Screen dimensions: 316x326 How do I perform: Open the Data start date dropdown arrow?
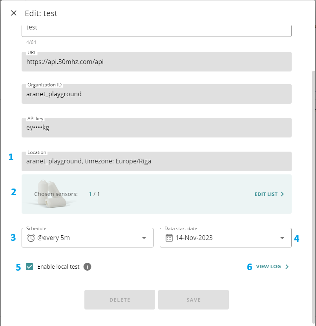pyautogui.click(x=282, y=238)
